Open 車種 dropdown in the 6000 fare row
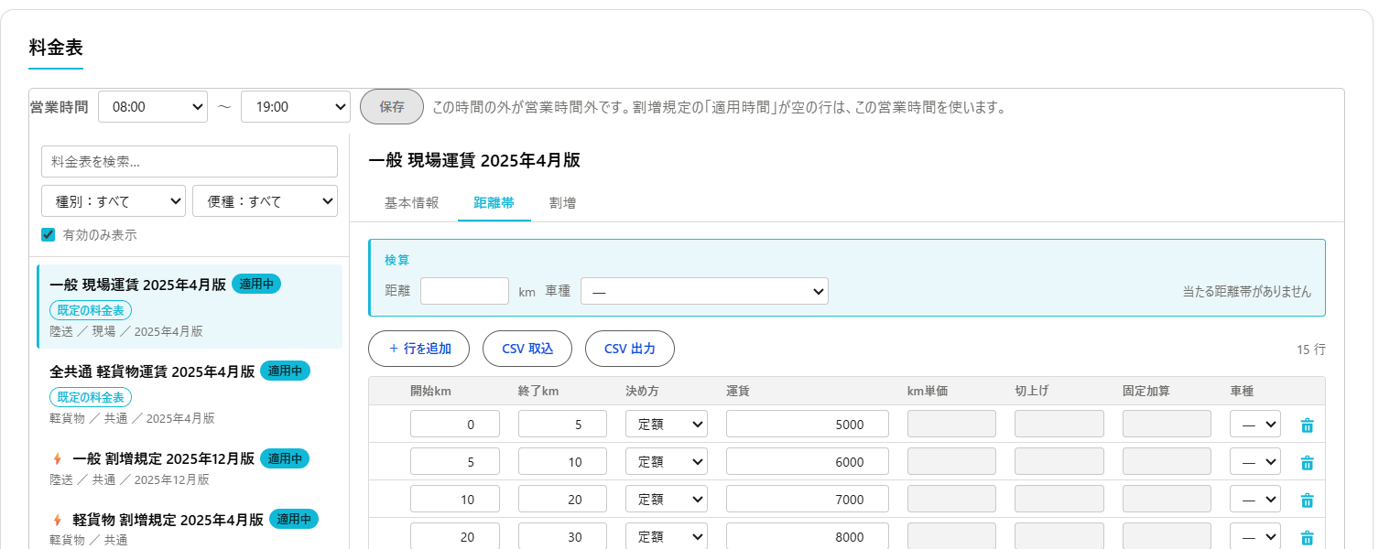The image size is (1379, 549). point(1255,461)
